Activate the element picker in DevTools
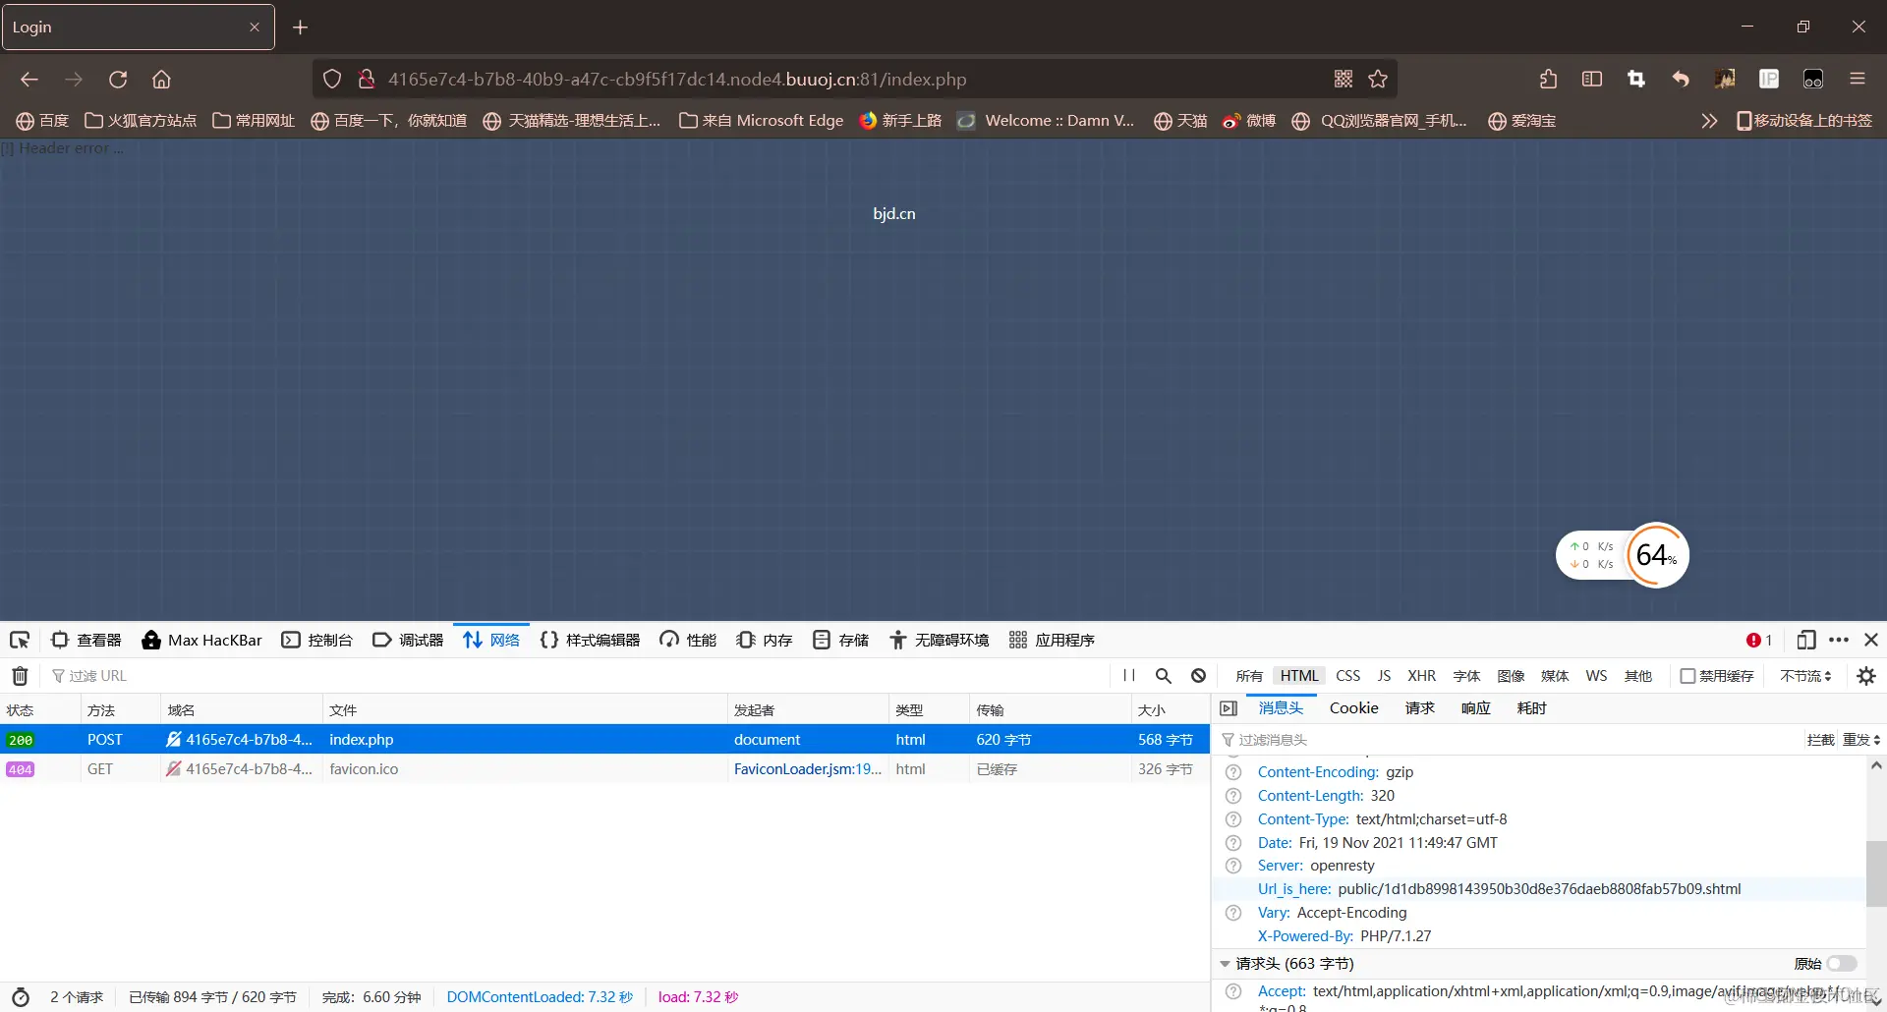 pos(20,641)
